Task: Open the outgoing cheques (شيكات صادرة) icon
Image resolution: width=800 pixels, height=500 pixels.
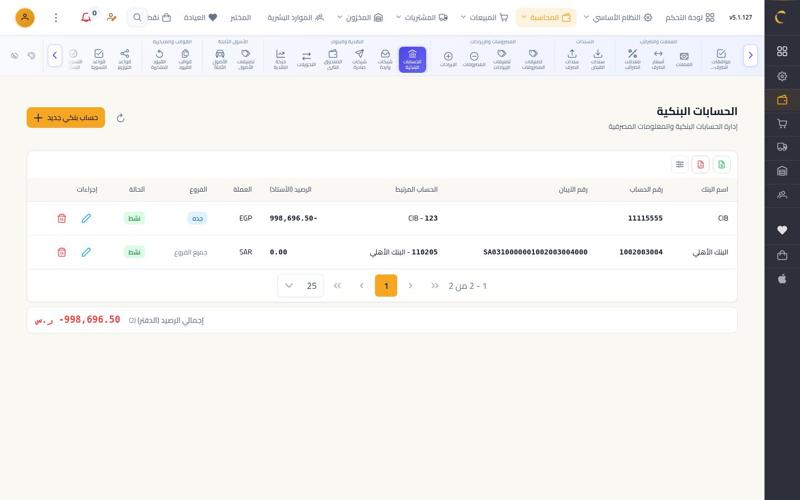Action: [x=359, y=59]
